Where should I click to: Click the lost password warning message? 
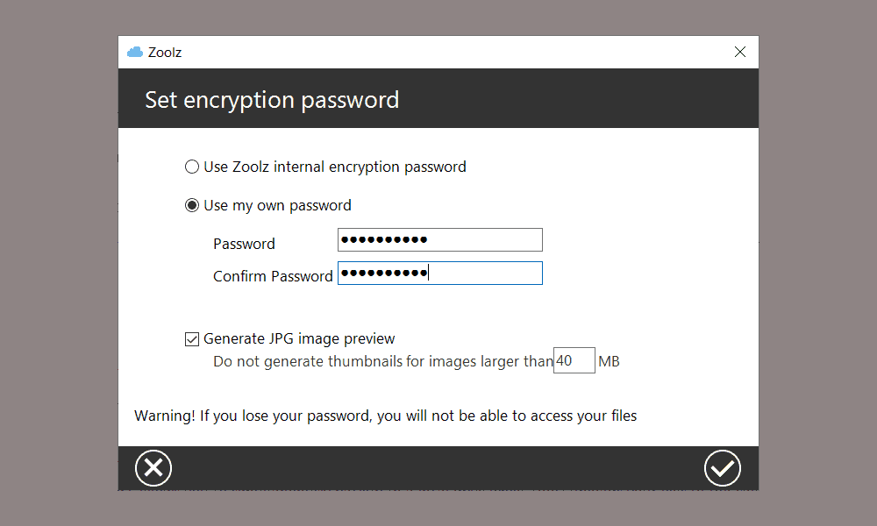(385, 416)
